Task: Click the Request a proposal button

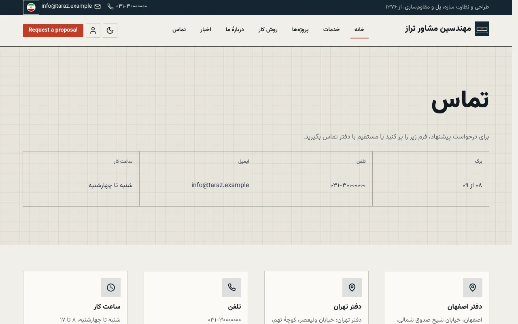Action: coord(53,30)
